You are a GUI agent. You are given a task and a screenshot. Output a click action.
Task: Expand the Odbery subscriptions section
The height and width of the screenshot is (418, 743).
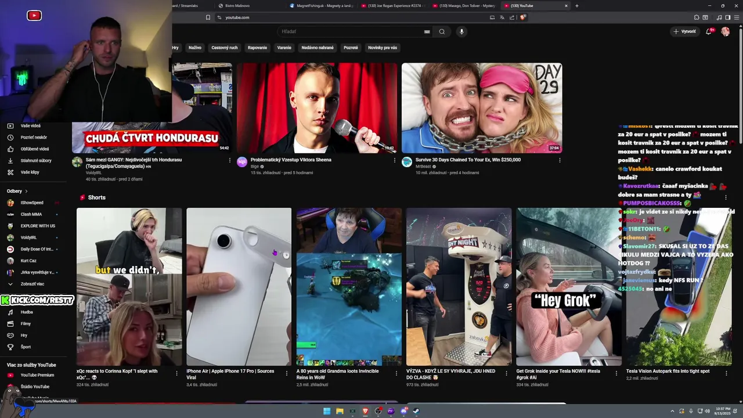(x=17, y=191)
